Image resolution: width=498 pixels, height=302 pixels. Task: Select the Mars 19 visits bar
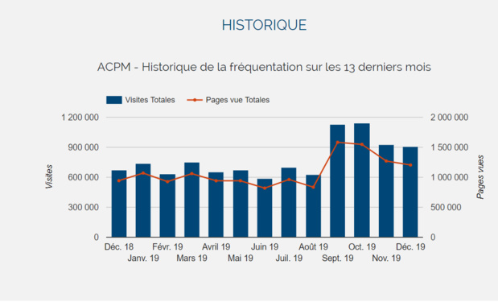(191, 200)
